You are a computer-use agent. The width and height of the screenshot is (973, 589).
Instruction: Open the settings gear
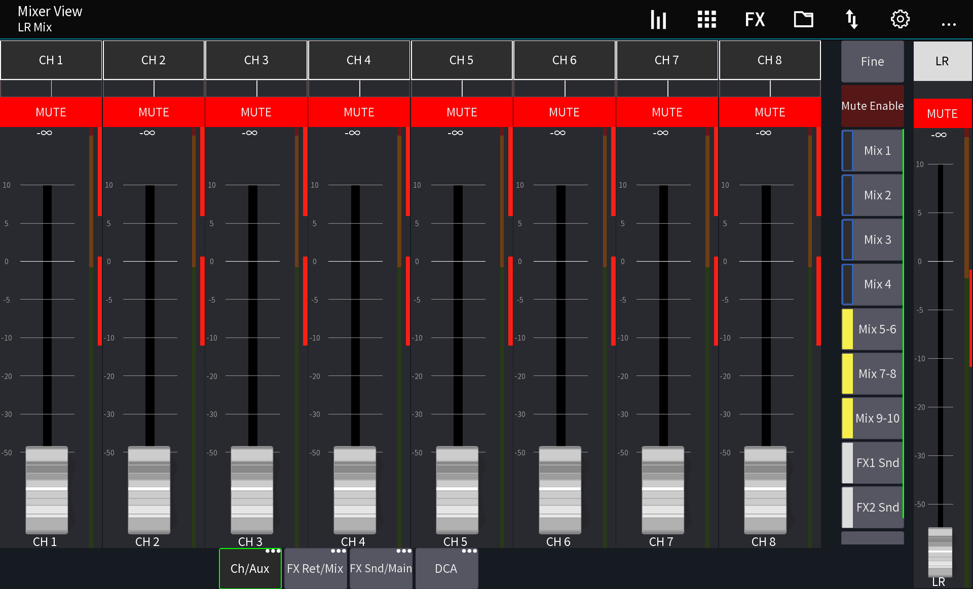pyautogui.click(x=901, y=19)
